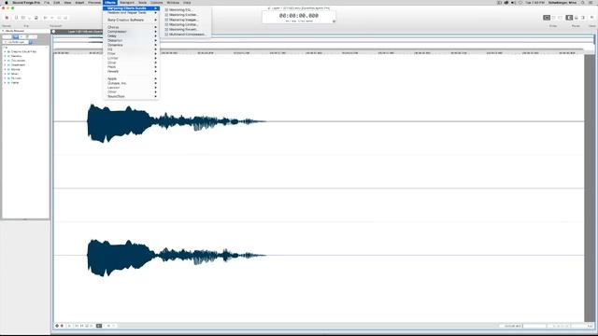598x336 pixels.
Task: Expand the Music folder in Media Browser
Action: tap(5, 74)
